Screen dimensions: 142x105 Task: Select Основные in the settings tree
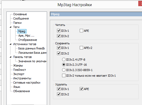pyautogui.click(x=20, y=14)
